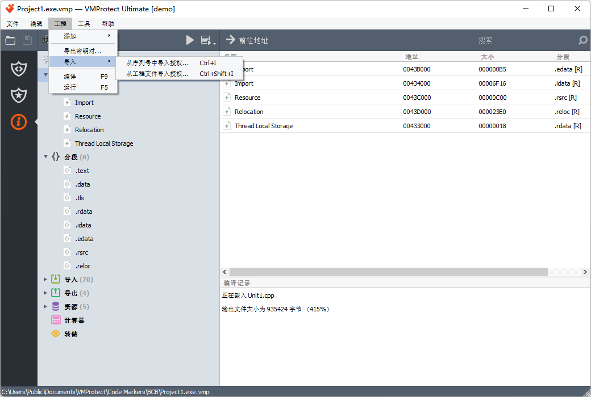Click log line 正在载入 Unit1.cpp
Image resolution: width=591 pixels, height=397 pixels.
coord(248,295)
